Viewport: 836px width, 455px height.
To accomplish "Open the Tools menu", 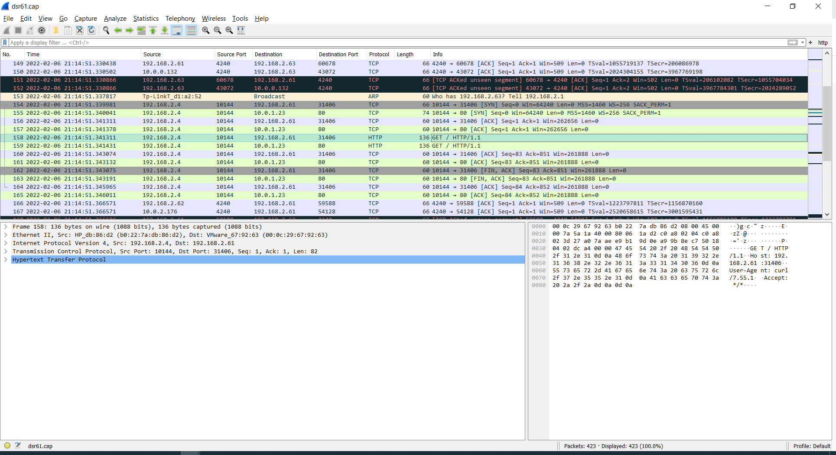I will [x=240, y=19].
